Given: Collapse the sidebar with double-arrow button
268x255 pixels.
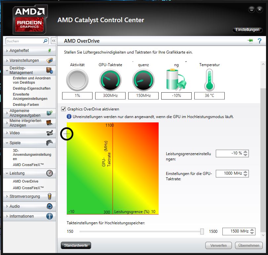Looking at the screenshot, I should coord(54,41).
